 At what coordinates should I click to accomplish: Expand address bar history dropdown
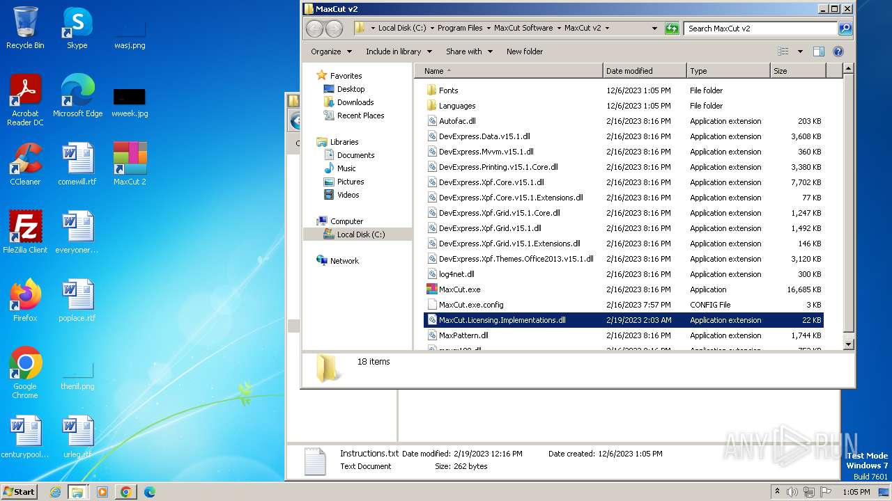tap(654, 29)
